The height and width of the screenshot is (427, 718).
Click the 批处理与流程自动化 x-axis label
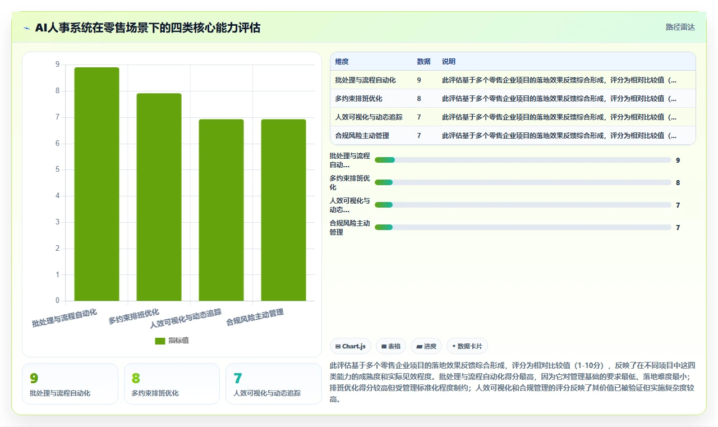(65, 318)
